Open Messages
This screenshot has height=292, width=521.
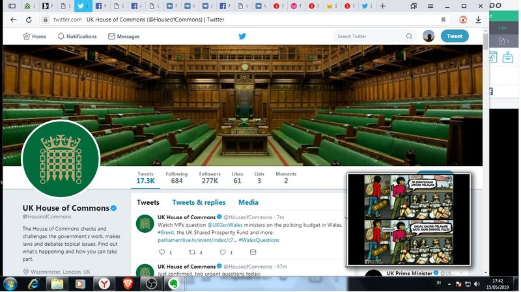click(124, 36)
